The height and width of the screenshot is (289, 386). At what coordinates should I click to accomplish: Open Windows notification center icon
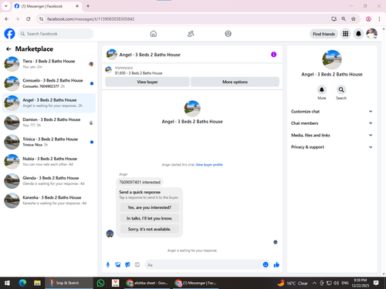pyautogui.click(x=376, y=283)
